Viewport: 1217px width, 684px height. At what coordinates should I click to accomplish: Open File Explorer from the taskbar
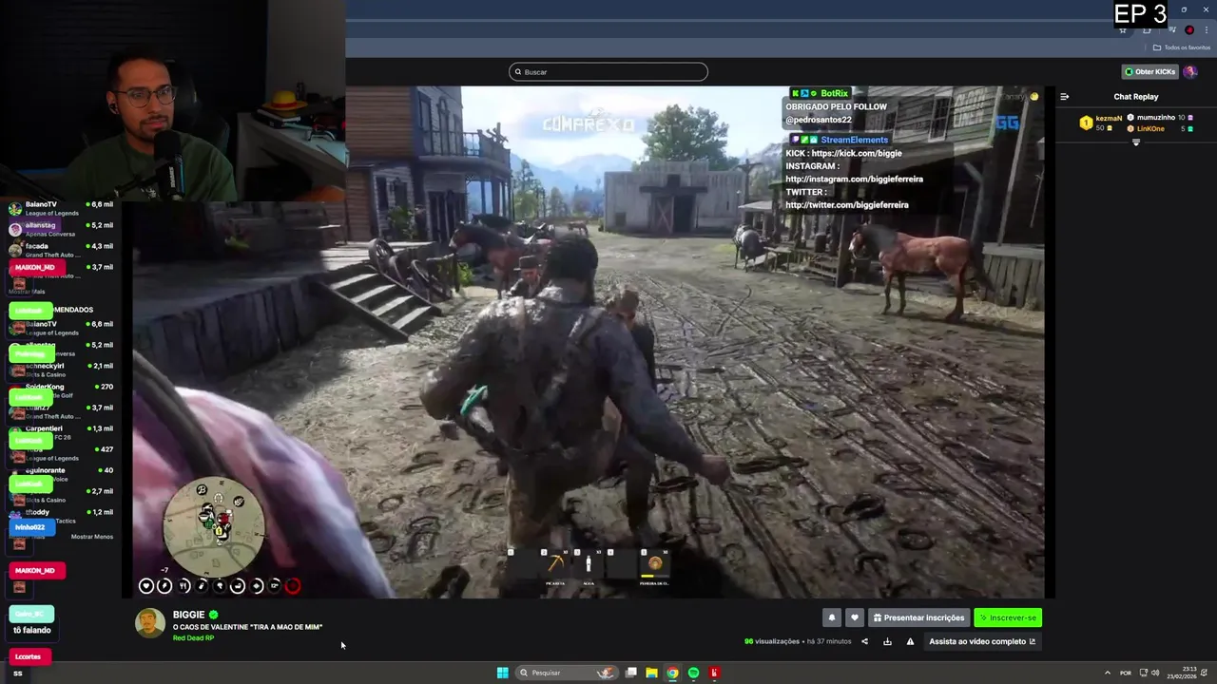(x=651, y=673)
